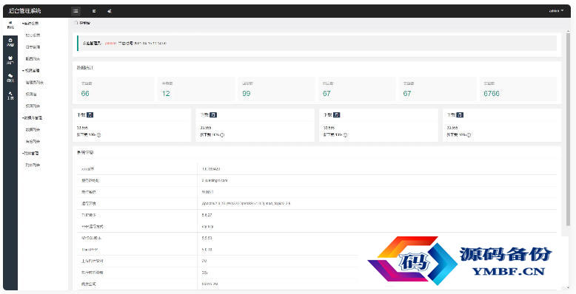Click the statistic card showing 6766

[x=518, y=89]
